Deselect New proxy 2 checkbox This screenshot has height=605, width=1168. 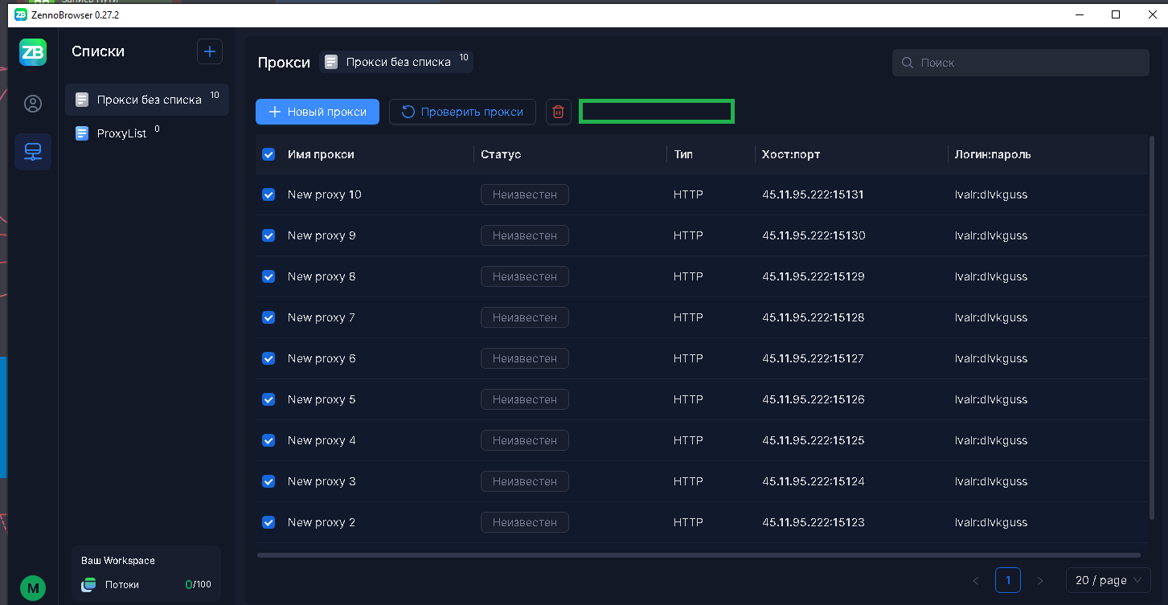[268, 522]
